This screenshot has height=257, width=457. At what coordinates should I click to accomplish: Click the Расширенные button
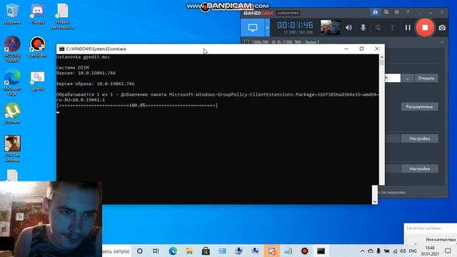(419, 106)
